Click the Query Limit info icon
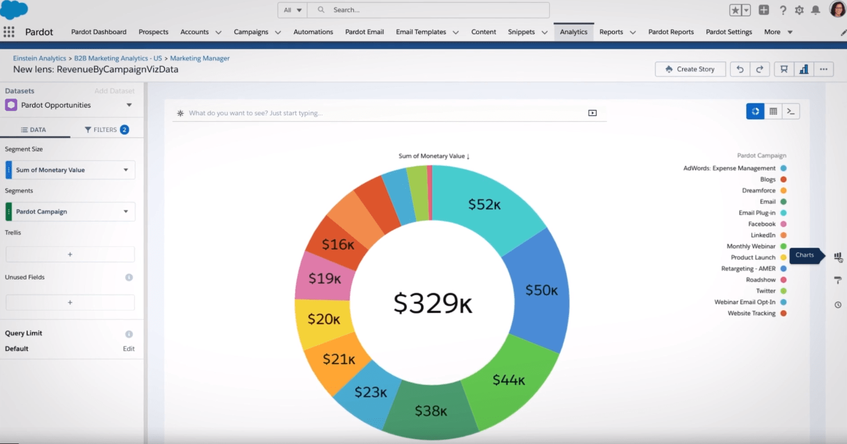Viewport: 847px width, 444px height. [x=129, y=334]
